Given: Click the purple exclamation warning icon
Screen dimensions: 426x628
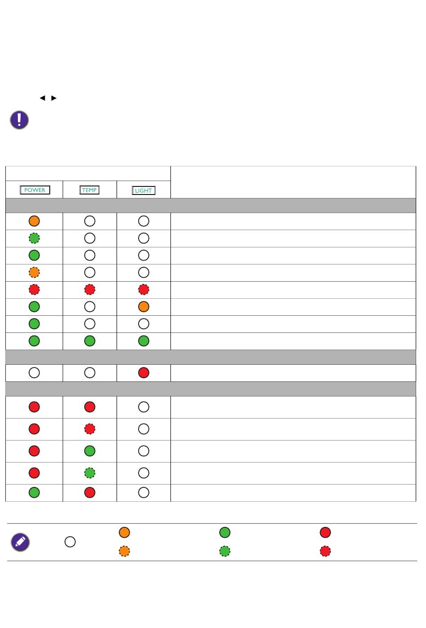Looking at the screenshot, I should (19, 120).
